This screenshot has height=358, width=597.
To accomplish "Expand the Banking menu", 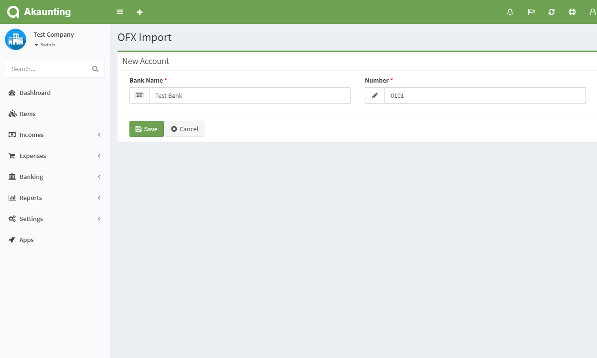I will click(x=55, y=177).
